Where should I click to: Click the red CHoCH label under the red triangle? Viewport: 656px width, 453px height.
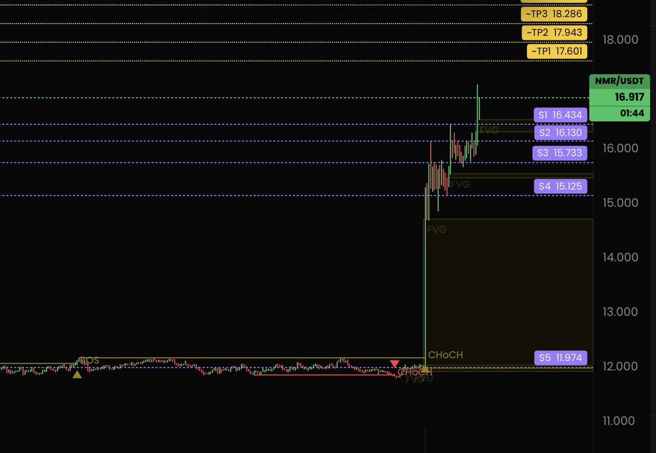pos(414,373)
